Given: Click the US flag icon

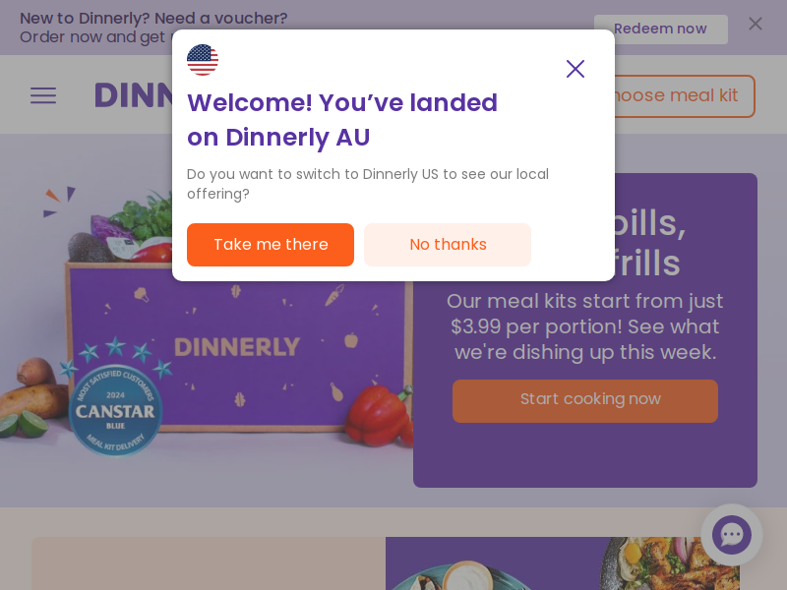Looking at the screenshot, I should (x=203, y=60).
